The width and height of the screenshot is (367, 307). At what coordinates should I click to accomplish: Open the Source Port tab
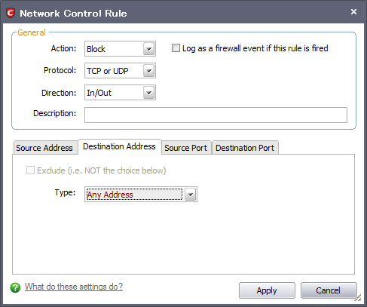click(186, 148)
